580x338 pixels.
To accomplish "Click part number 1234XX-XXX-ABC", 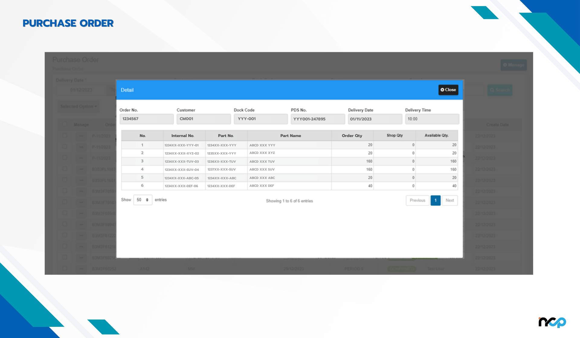I will click(222, 178).
